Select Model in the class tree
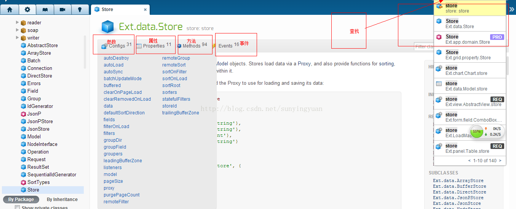 pyautogui.click(x=34, y=136)
